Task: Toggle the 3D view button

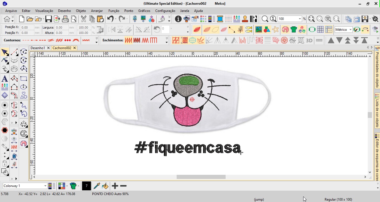Action: 309,41
